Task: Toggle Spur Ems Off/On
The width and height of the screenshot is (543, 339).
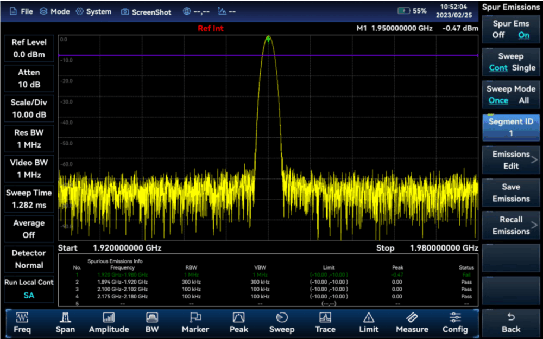Action: click(510, 29)
